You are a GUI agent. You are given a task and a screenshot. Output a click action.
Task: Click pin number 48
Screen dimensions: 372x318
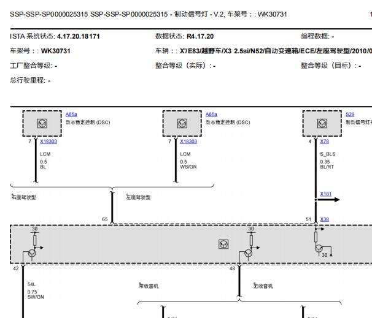232,268
